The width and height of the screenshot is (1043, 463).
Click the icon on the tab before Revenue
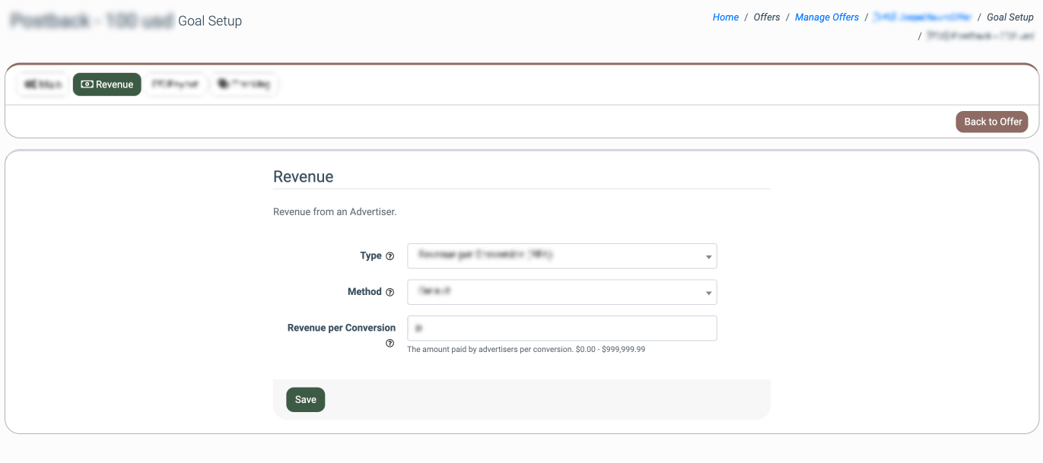[x=29, y=84]
